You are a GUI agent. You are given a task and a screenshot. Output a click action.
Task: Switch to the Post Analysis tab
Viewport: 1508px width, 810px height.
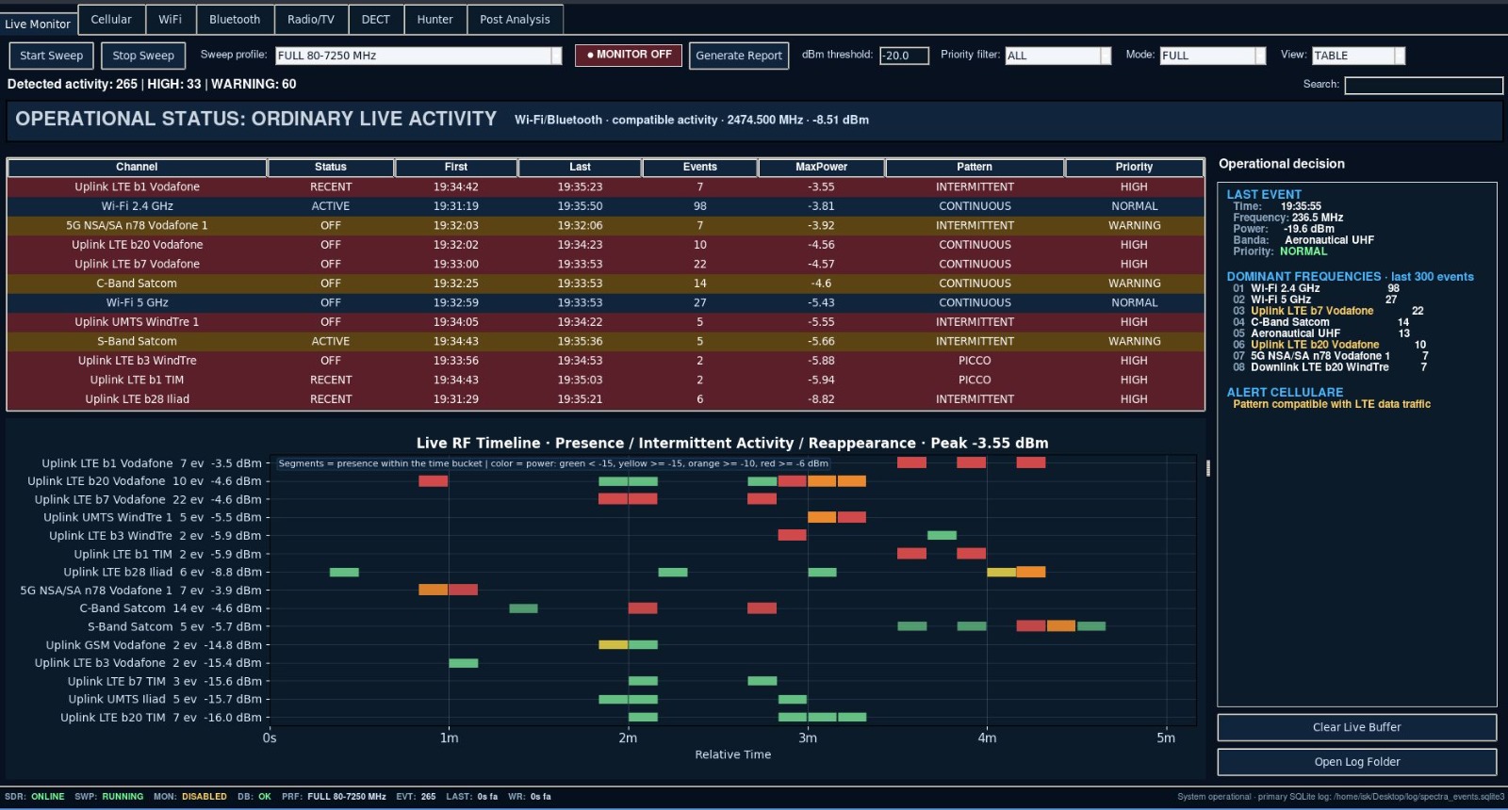tap(515, 19)
